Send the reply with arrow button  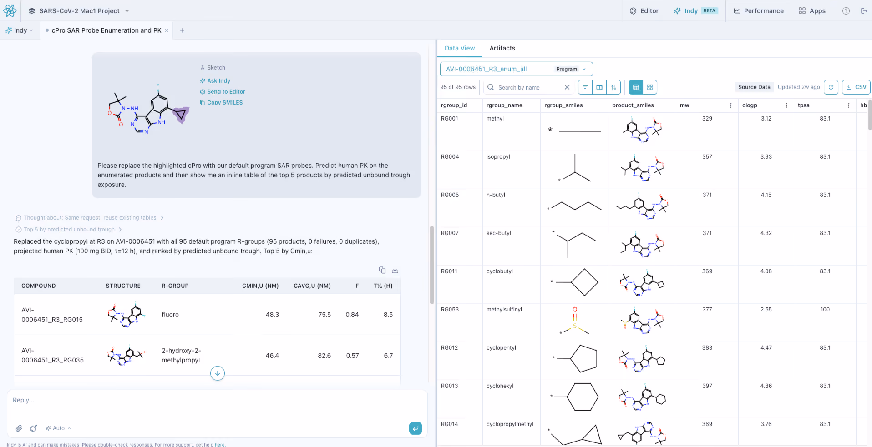point(416,428)
